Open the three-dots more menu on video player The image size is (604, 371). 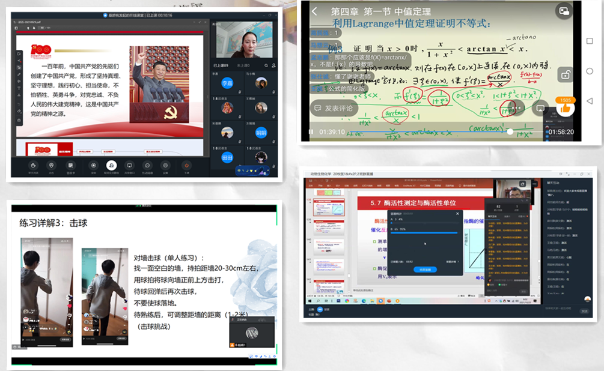point(516,108)
